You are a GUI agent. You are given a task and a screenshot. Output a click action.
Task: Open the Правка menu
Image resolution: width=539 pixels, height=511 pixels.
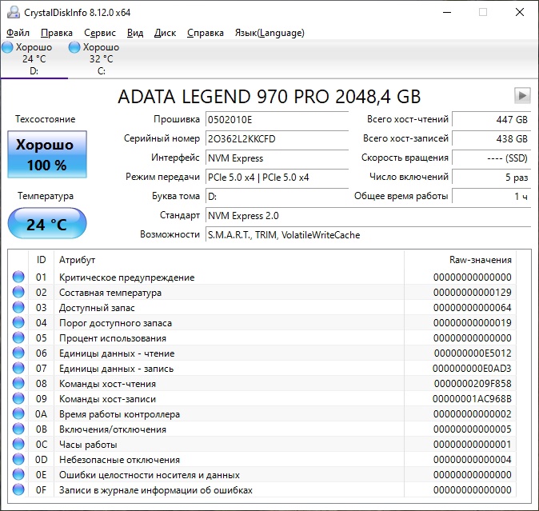[57, 33]
